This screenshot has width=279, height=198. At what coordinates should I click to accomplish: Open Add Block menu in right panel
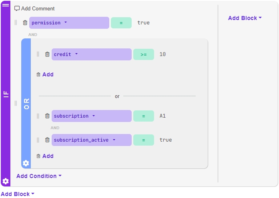[245, 18]
